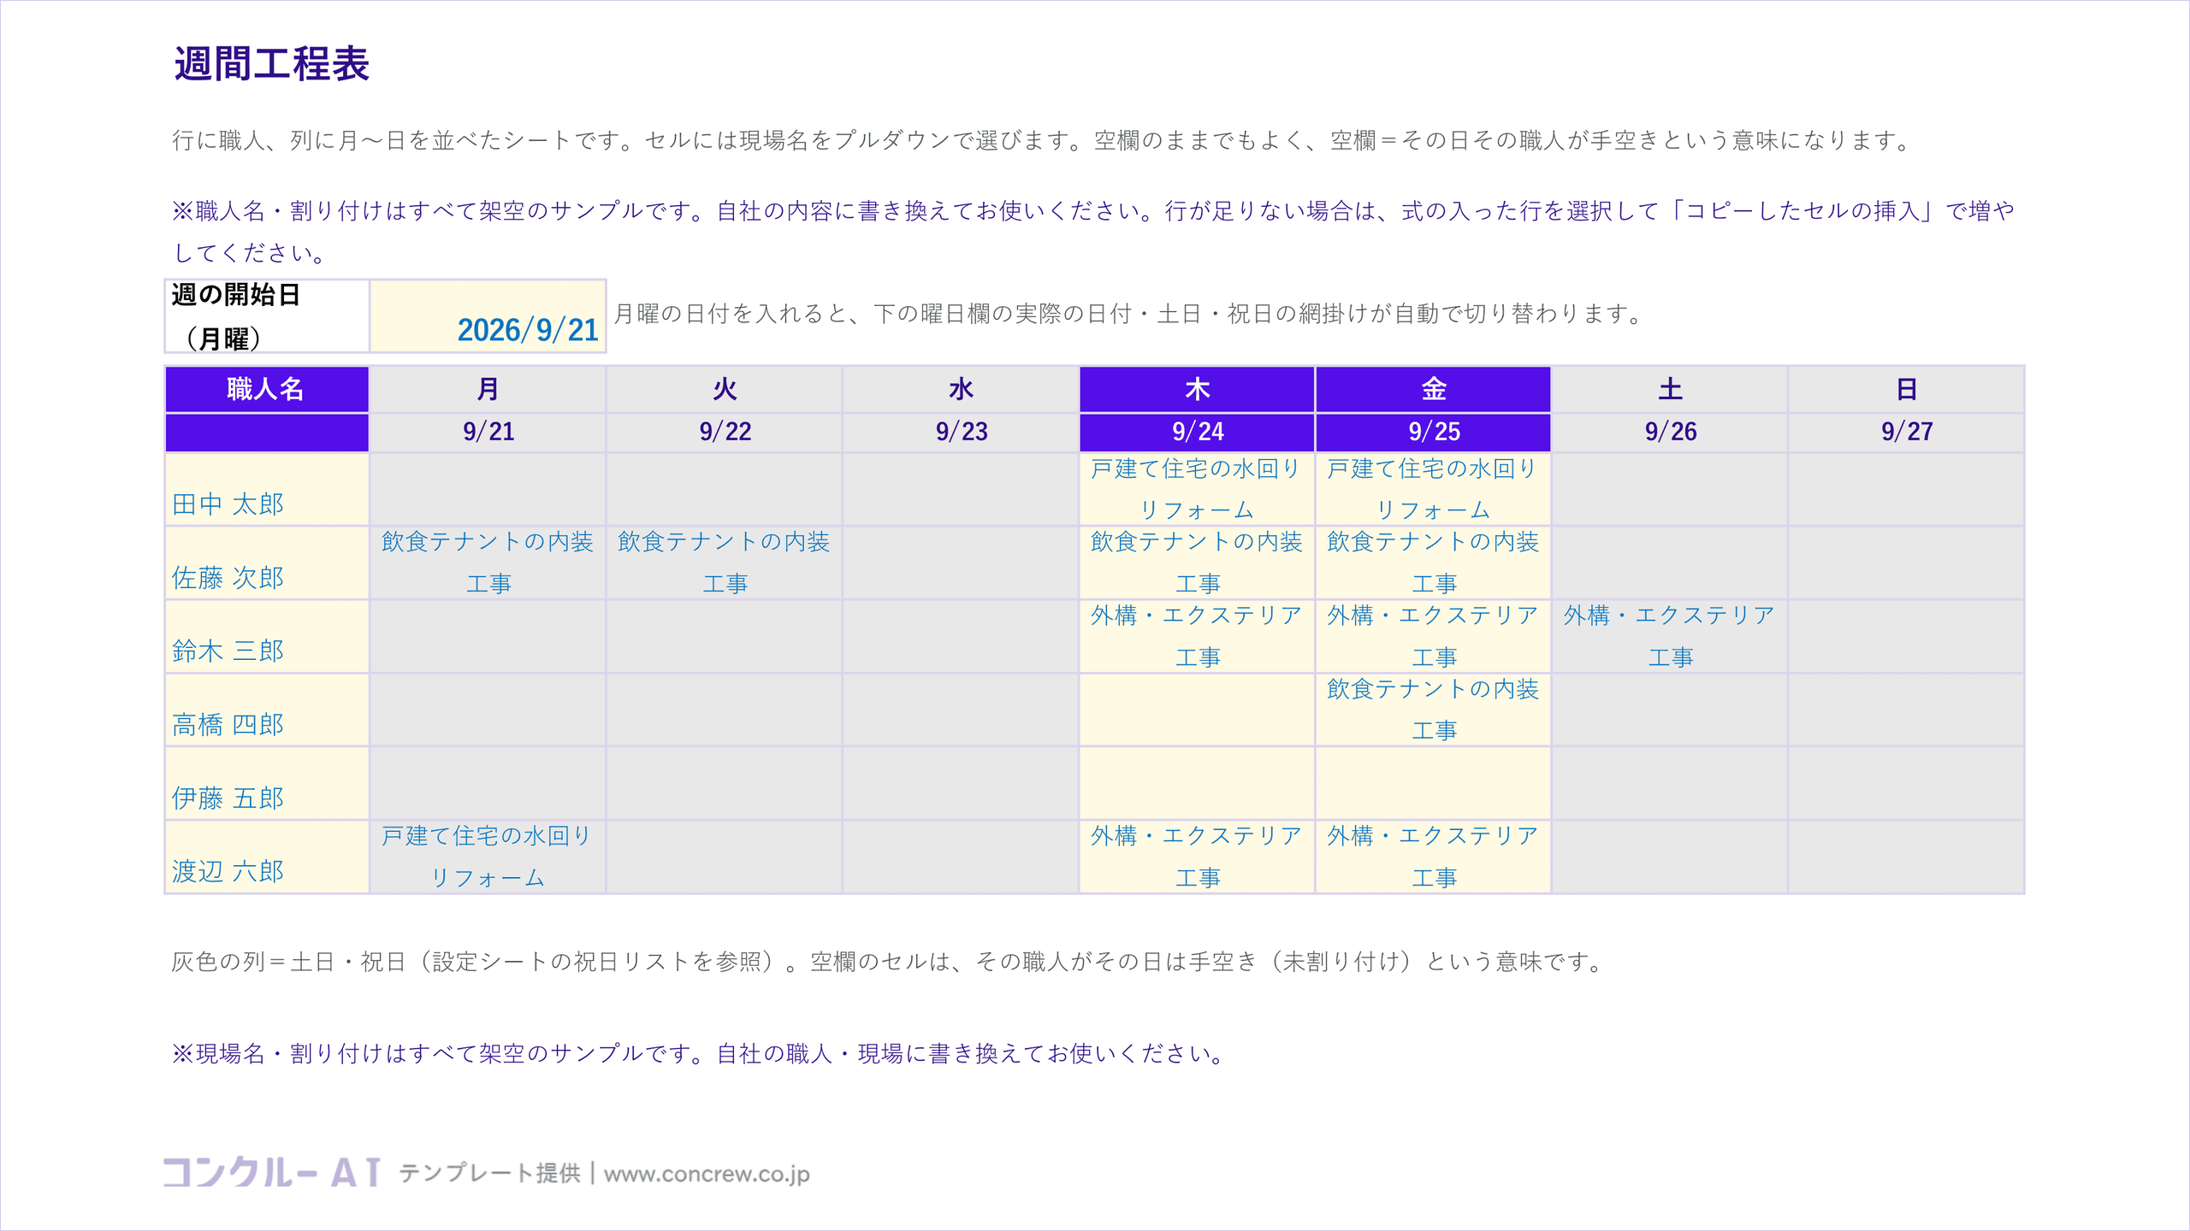Select the 月 weekday header
This screenshot has width=2190, height=1231.
point(488,389)
